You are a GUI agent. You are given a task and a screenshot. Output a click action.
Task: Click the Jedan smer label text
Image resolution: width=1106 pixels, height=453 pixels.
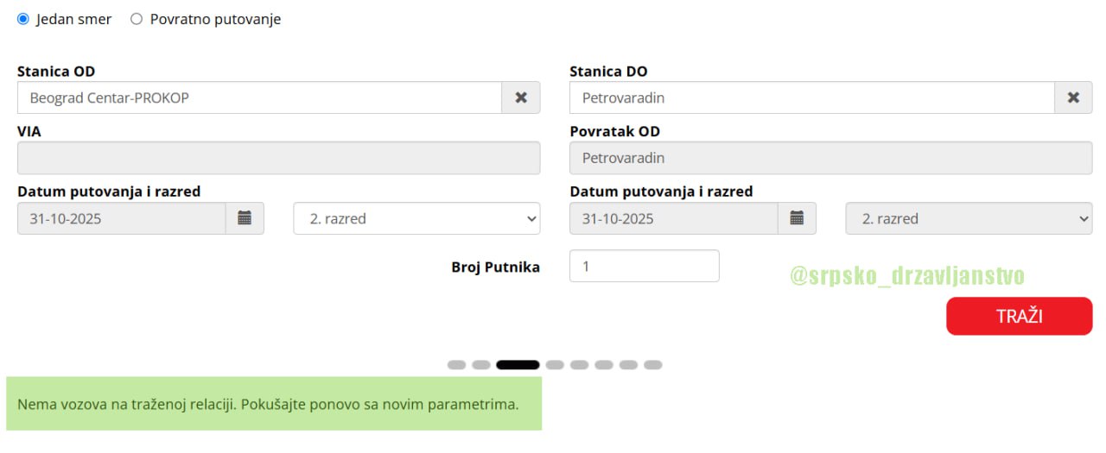click(73, 19)
